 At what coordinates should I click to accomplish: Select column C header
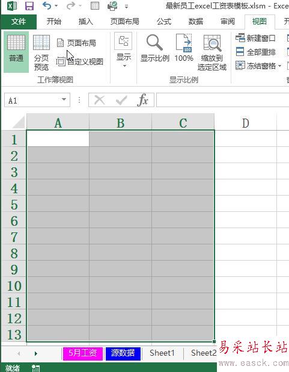pyautogui.click(x=183, y=123)
